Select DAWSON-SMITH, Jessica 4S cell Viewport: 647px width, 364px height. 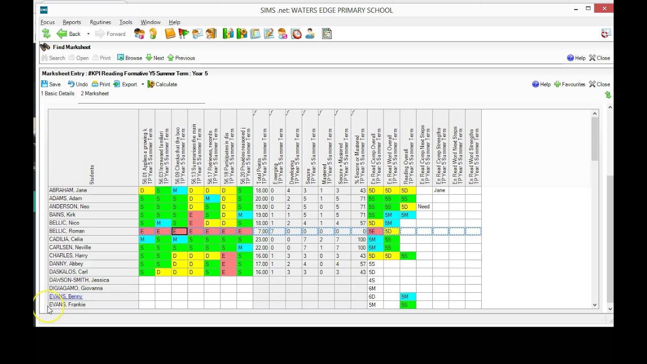tap(375, 280)
